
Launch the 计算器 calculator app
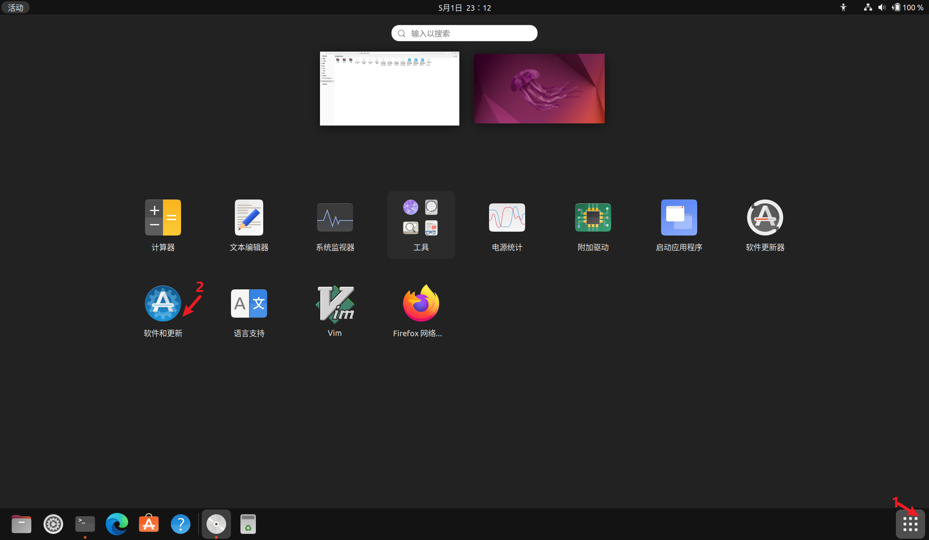pyautogui.click(x=163, y=218)
